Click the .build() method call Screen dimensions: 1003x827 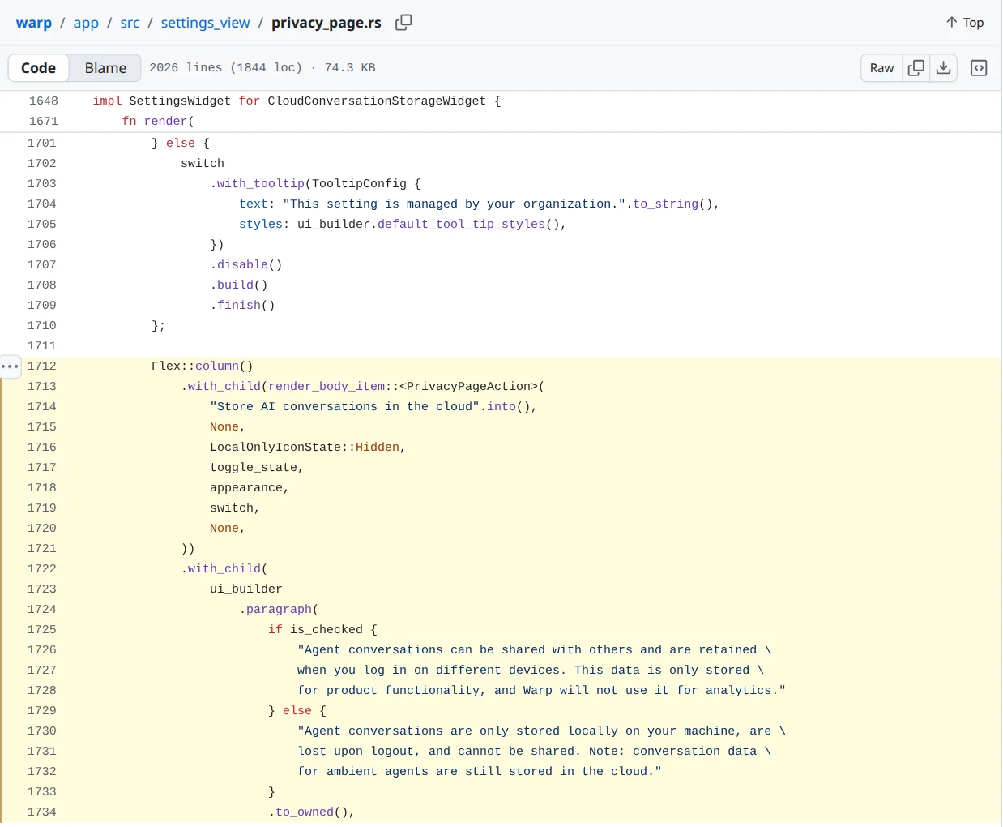(239, 285)
